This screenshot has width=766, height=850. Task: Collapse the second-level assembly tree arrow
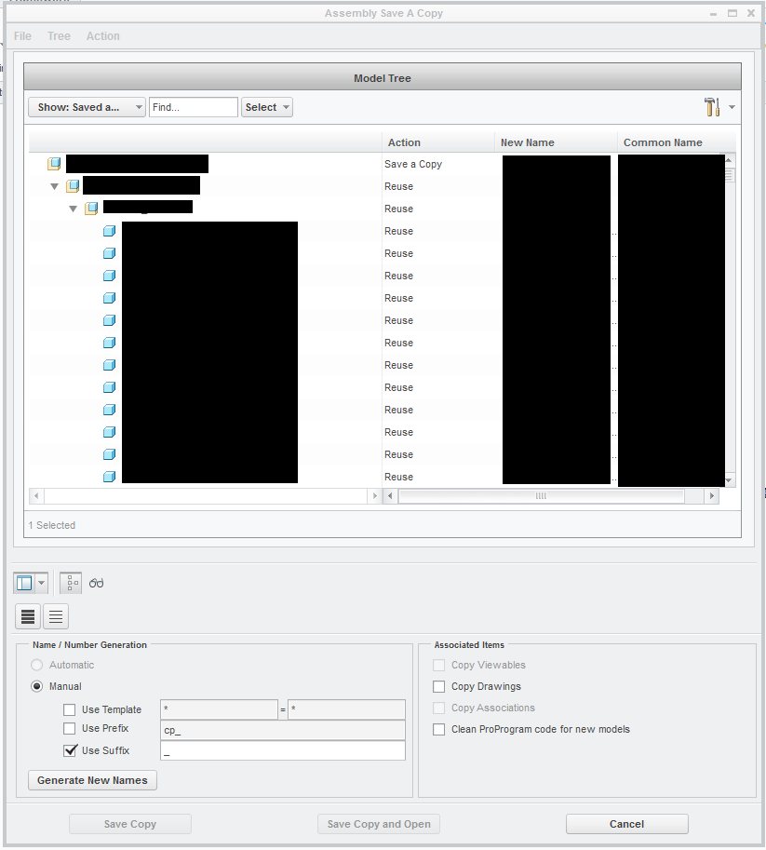click(x=54, y=185)
